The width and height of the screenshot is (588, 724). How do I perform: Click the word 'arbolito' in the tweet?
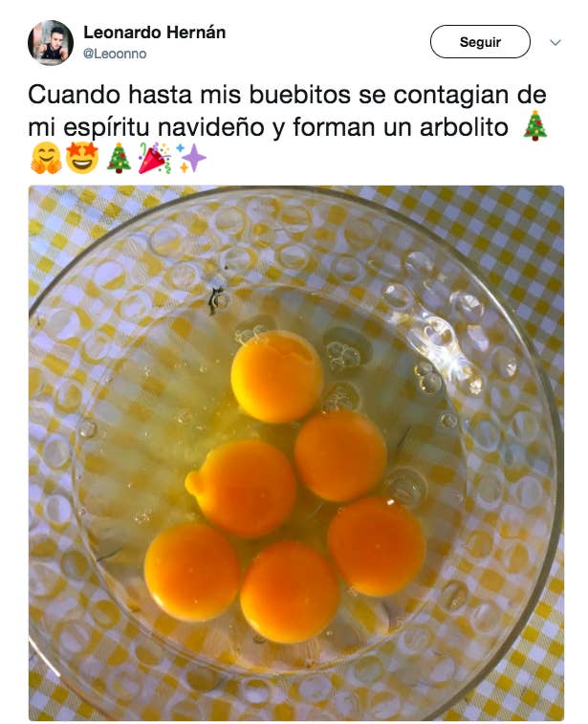464,126
